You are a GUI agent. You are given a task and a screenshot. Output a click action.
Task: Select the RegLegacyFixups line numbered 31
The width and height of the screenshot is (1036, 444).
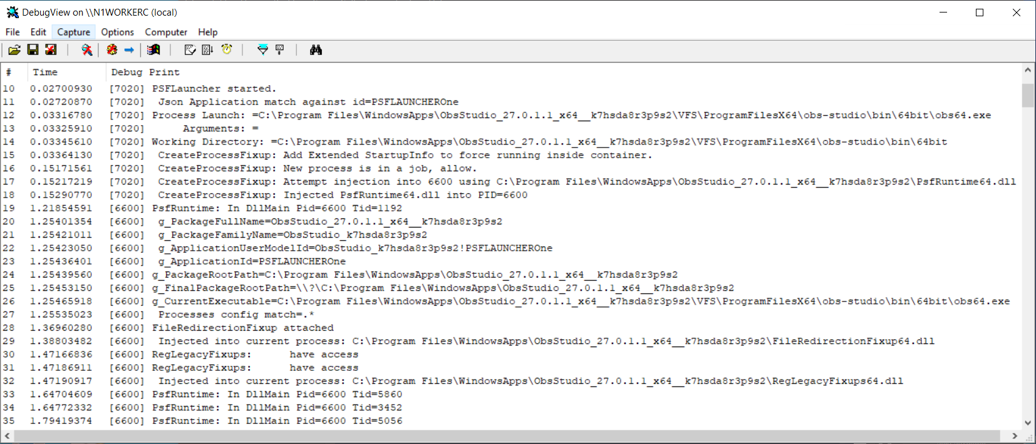[x=512, y=368]
